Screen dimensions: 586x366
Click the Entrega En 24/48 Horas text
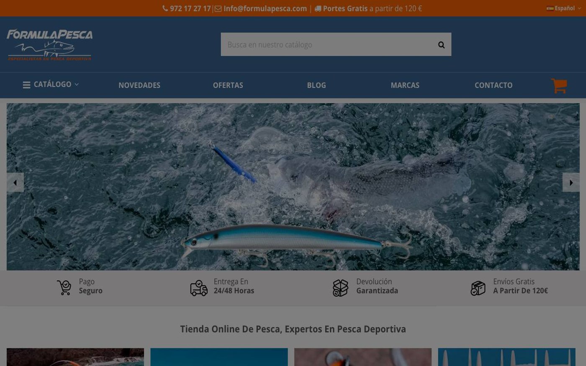[x=234, y=286]
